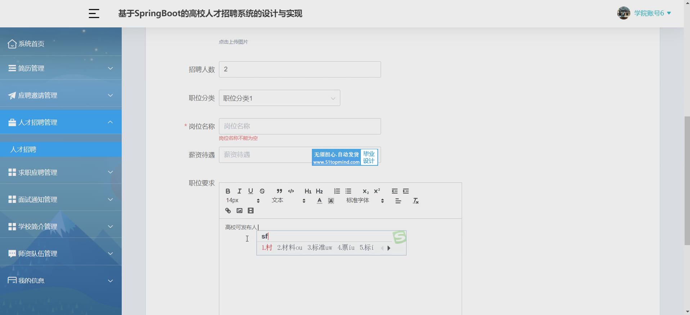Click the 招聘人数 input field
690x315 pixels.
click(300, 69)
